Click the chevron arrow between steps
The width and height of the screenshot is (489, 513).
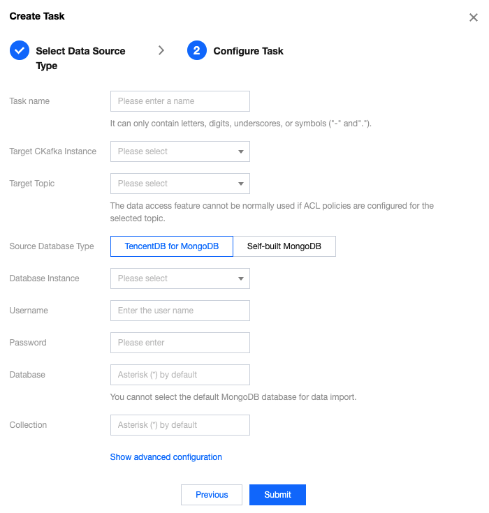click(161, 50)
